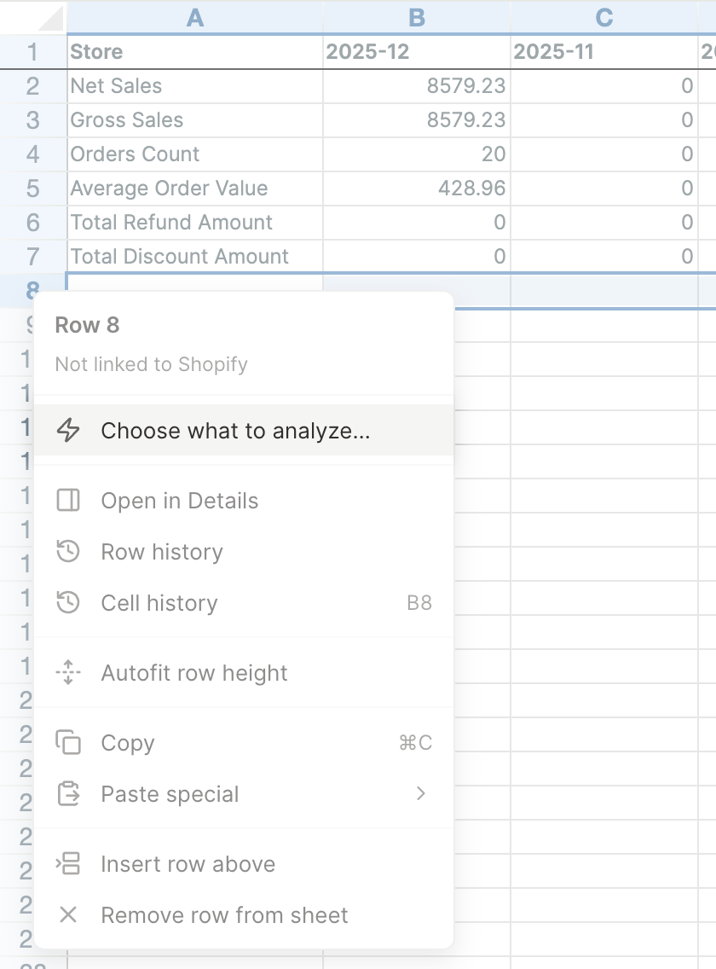
Task: Choose Remove row from sheet
Action: [x=244, y=914]
